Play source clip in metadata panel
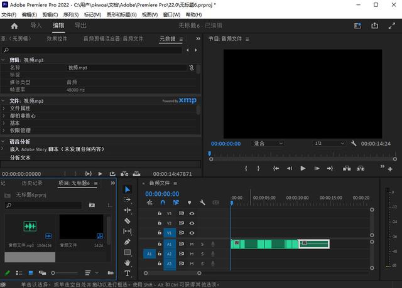402x288 pixels. tap(100, 174)
